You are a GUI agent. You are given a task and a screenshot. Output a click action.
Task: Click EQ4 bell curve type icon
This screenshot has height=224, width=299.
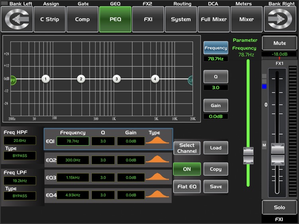pyautogui.click(x=157, y=195)
